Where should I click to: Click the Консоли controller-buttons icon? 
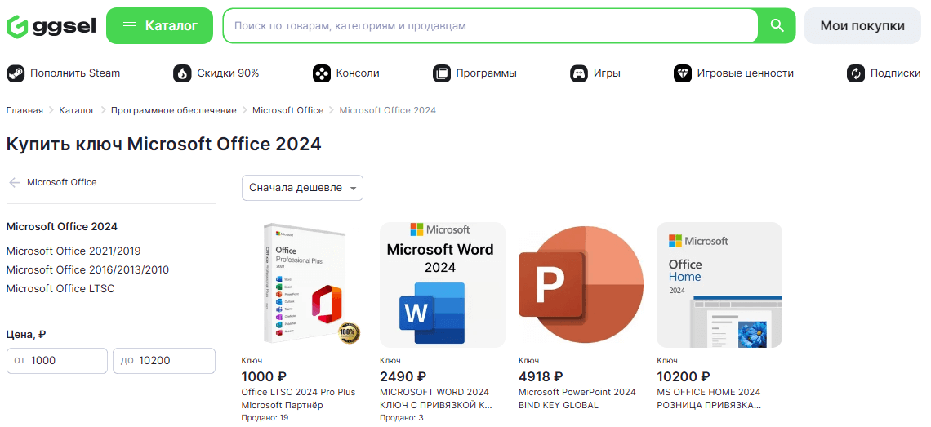[x=322, y=73]
